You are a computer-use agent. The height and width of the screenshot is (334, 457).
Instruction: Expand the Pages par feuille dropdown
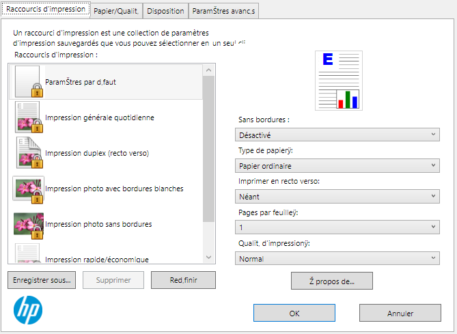336,227
